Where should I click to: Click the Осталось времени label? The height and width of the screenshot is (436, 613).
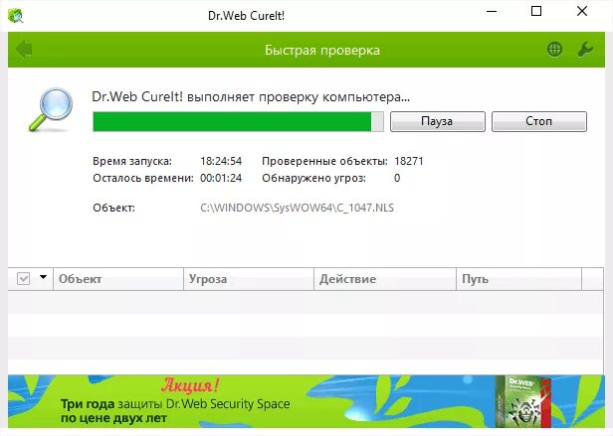click(x=143, y=179)
